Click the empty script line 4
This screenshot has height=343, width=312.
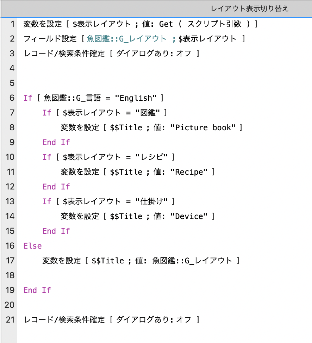(x=164, y=68)
